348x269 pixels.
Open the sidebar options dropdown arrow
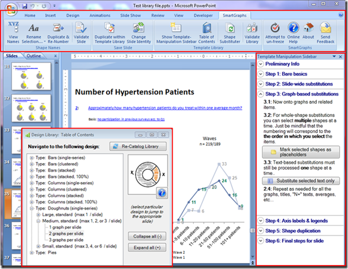point(334,56)
